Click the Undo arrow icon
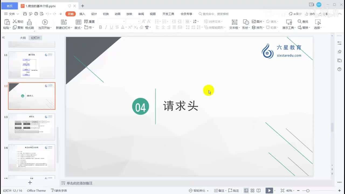 (47, 14)
